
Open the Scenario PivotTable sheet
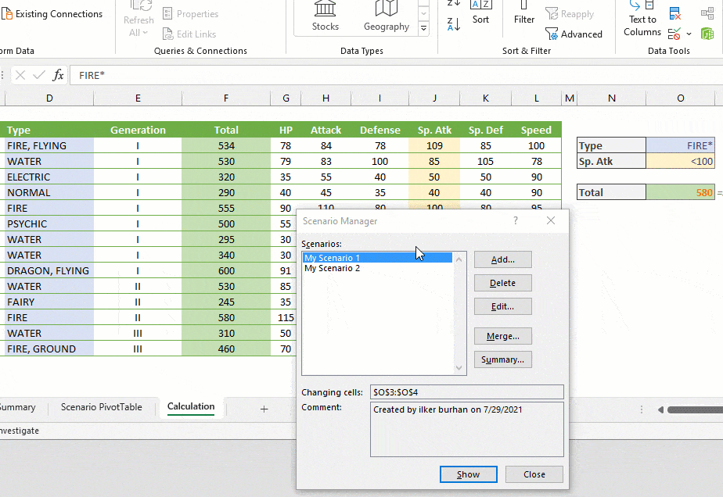(x=103, y=407)
